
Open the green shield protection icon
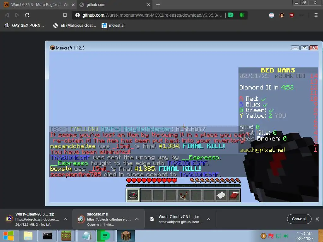click(242, 15)
